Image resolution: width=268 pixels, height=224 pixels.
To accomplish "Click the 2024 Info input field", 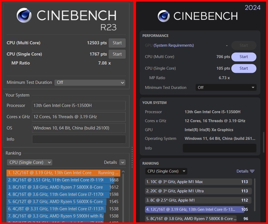I will [x=220, y=148].
